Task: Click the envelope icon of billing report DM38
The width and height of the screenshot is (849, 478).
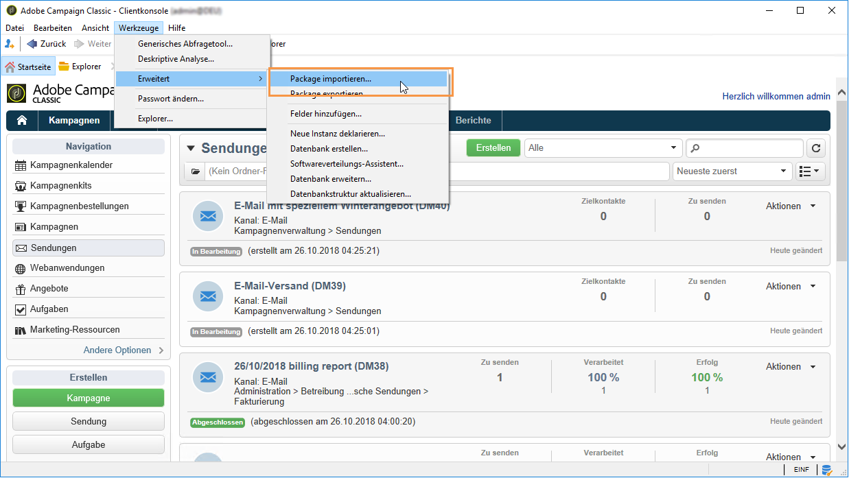Action: 208,377
